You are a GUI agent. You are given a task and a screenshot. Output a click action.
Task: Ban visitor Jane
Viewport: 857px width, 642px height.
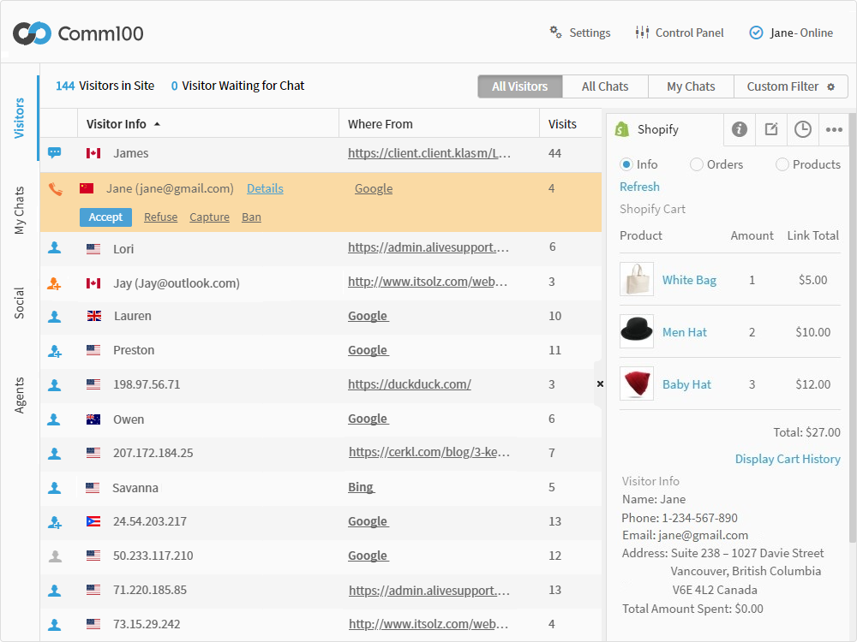pos(251,217)
